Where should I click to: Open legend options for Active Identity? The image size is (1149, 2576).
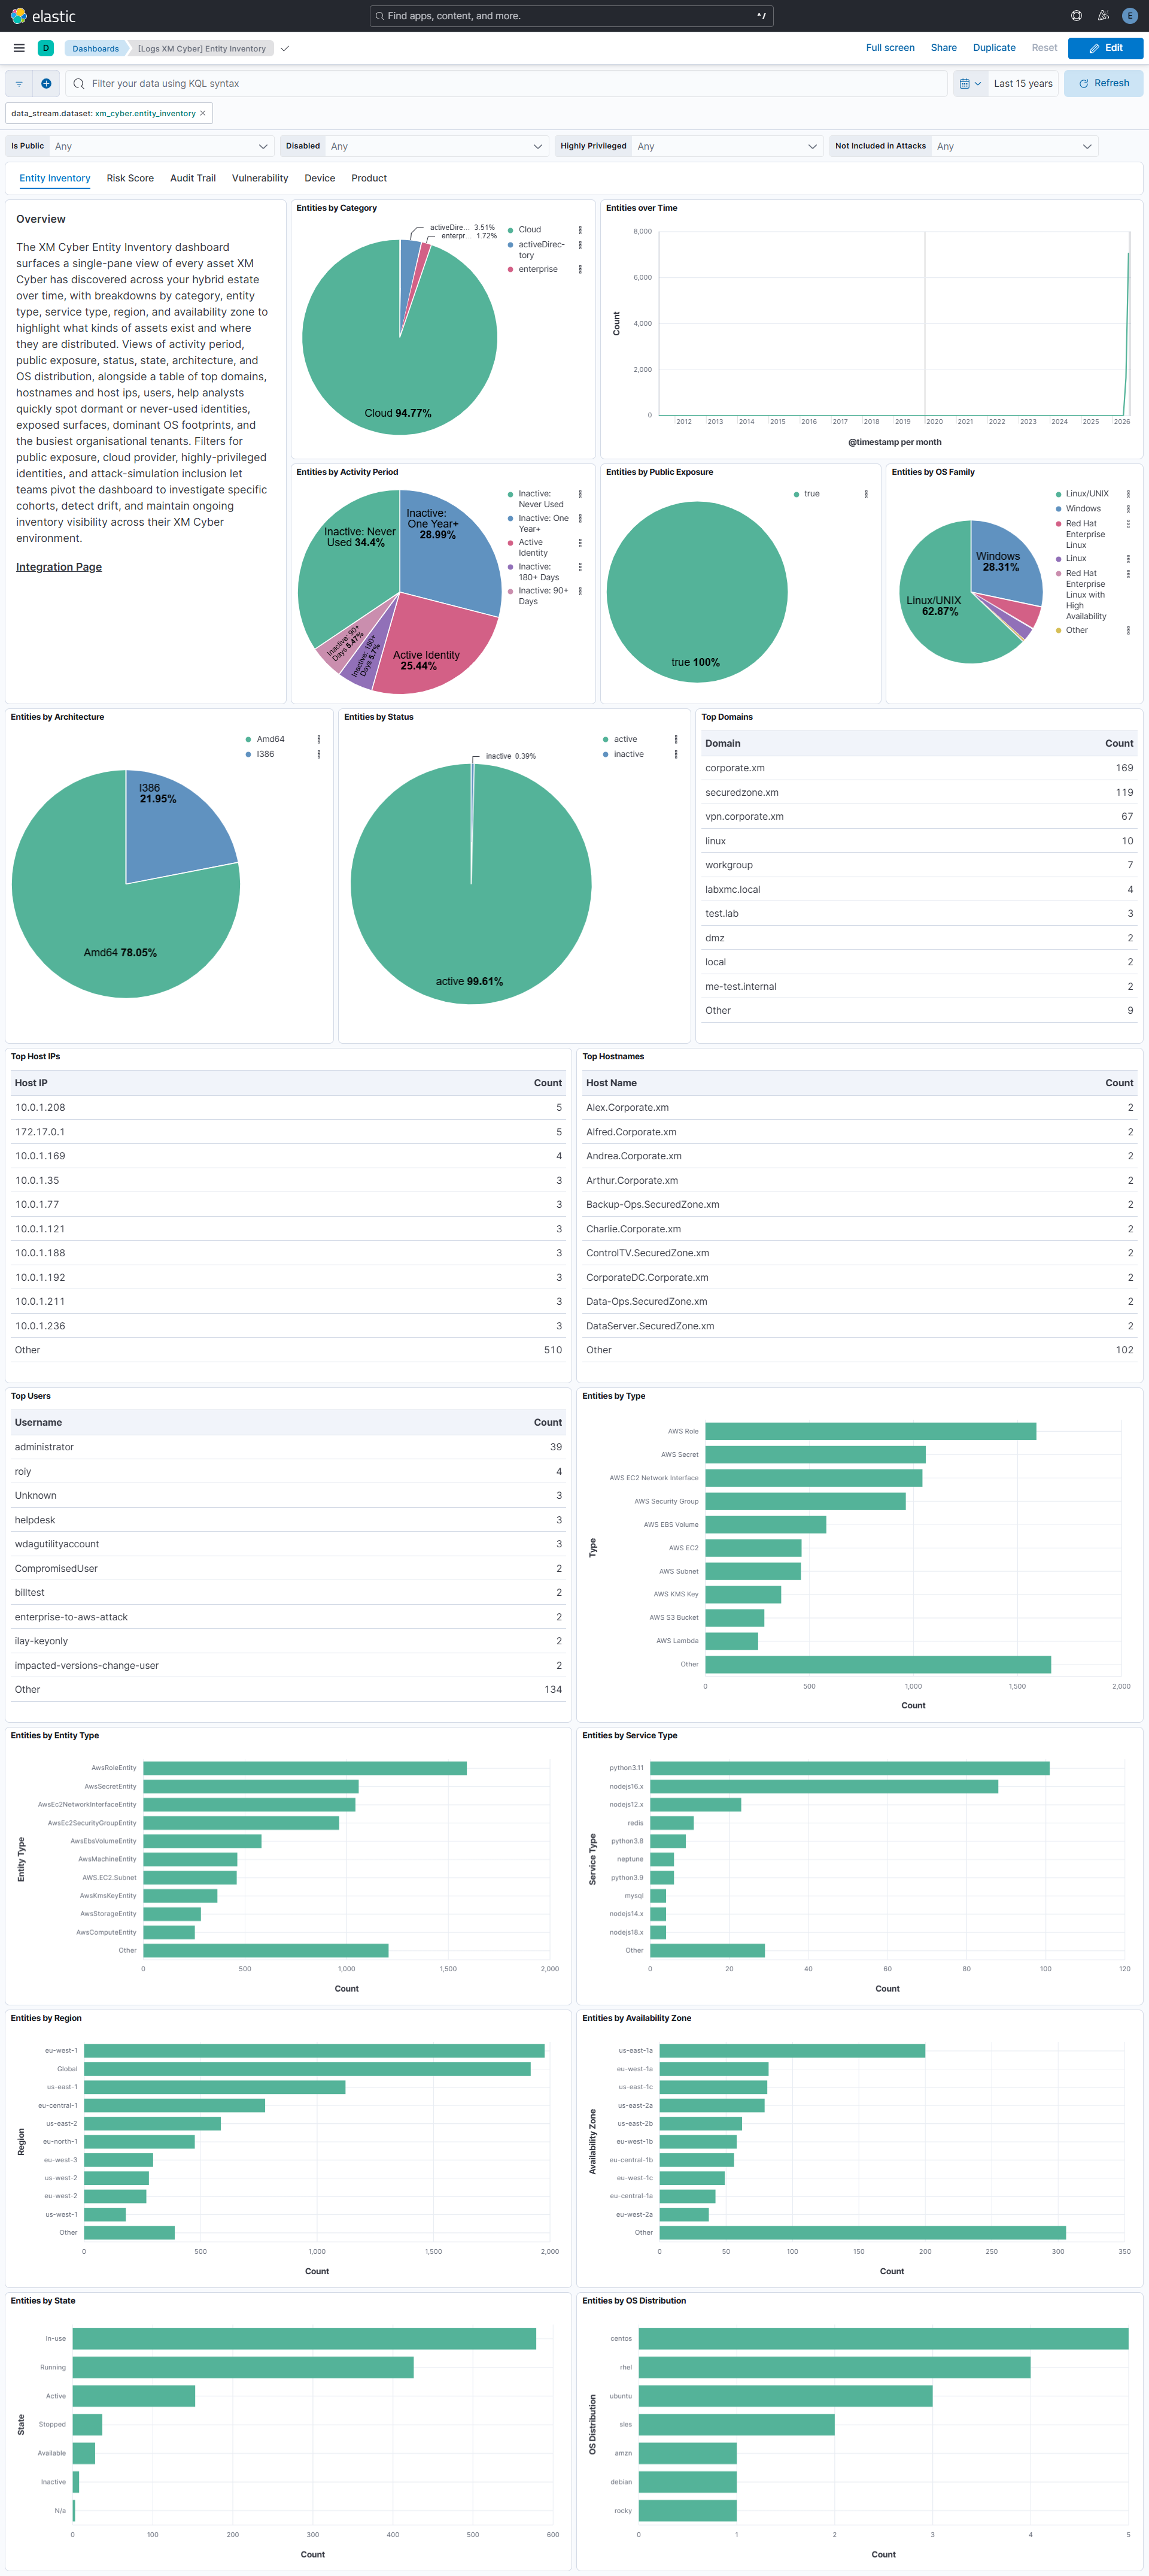579,543
